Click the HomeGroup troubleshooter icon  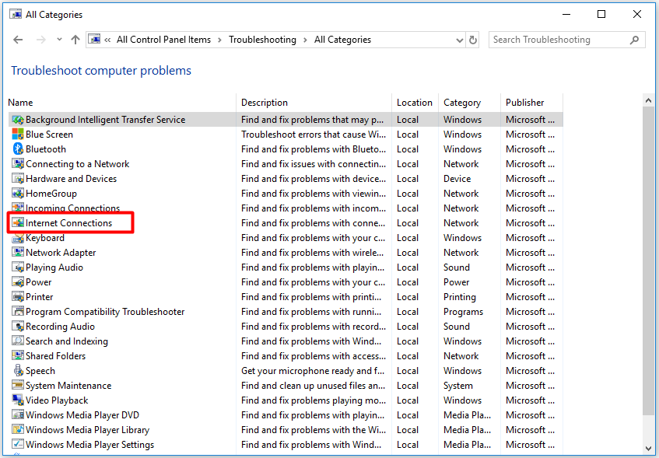(x=18, y=194)
